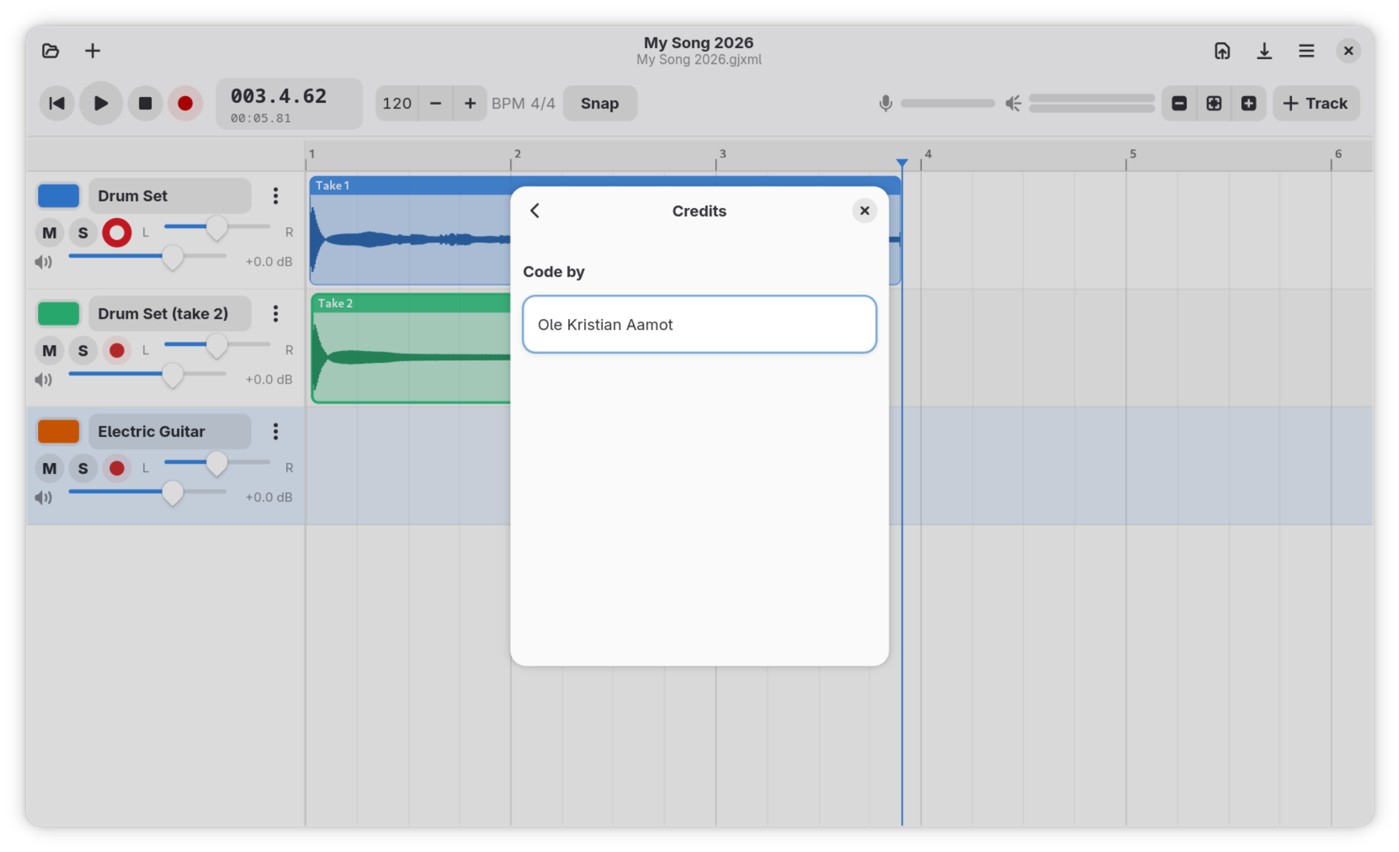
Task: Arm recording on Drum Set (take 2)
Action: pyautogui.click(x=117, y=350)
